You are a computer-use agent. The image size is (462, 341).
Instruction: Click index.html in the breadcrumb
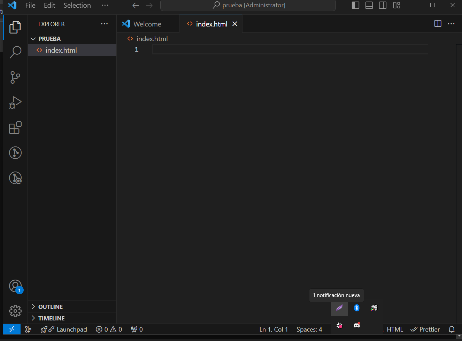tap(152, 39)
